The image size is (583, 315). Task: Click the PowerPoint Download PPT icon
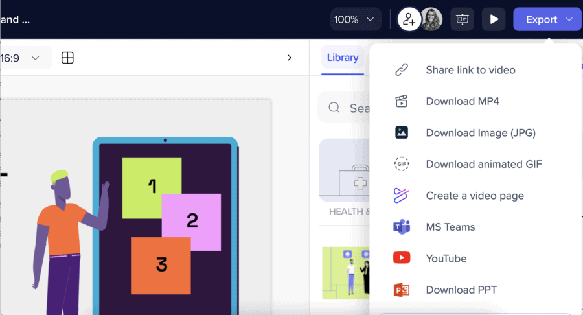pos(402,290)
